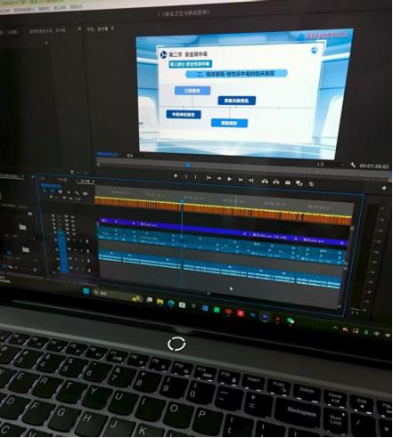The width and height of the screenshot is (393, 438).
Task: Click the Play button in Program Monitor
Action: tap(229, 179)
